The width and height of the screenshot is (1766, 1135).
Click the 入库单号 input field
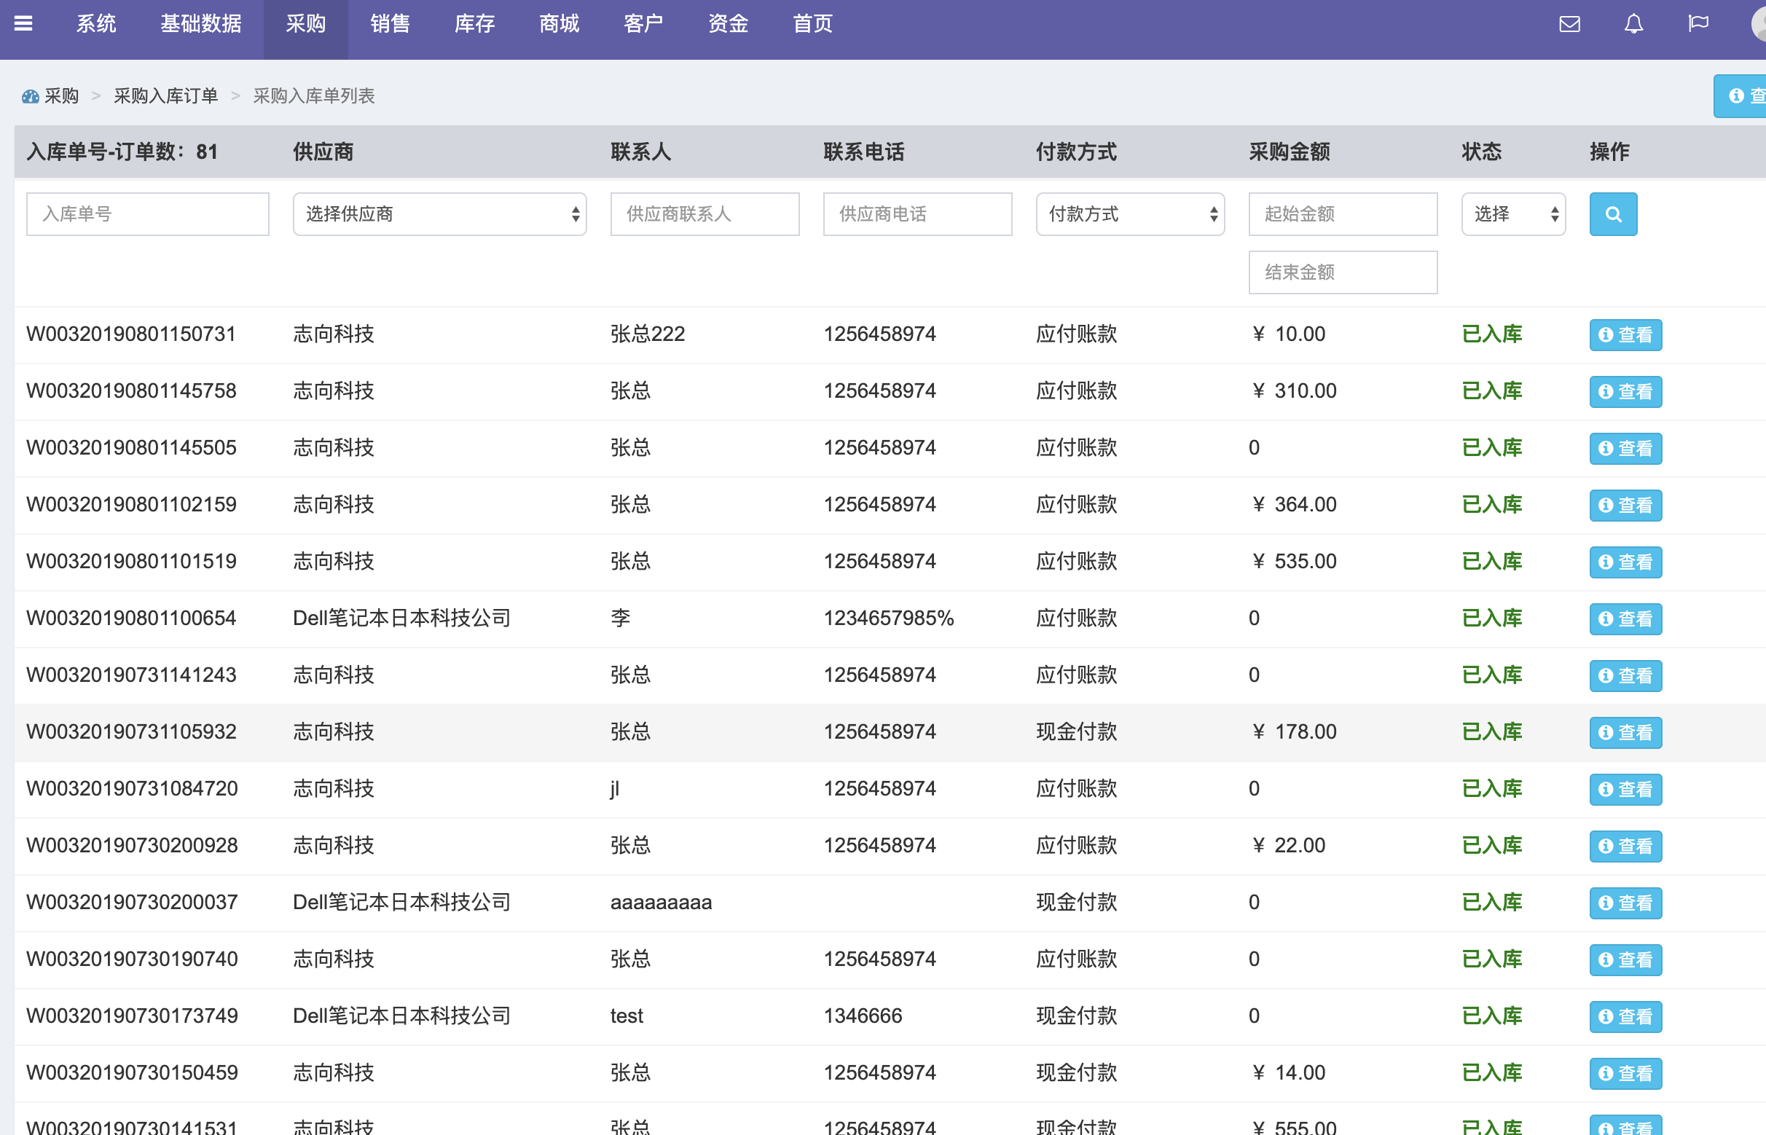coord(147,214)
